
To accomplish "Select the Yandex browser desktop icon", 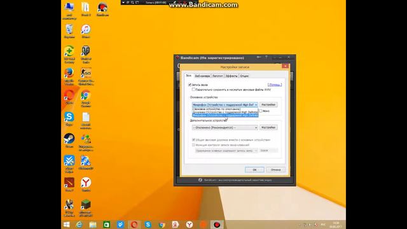I will 86,184.
